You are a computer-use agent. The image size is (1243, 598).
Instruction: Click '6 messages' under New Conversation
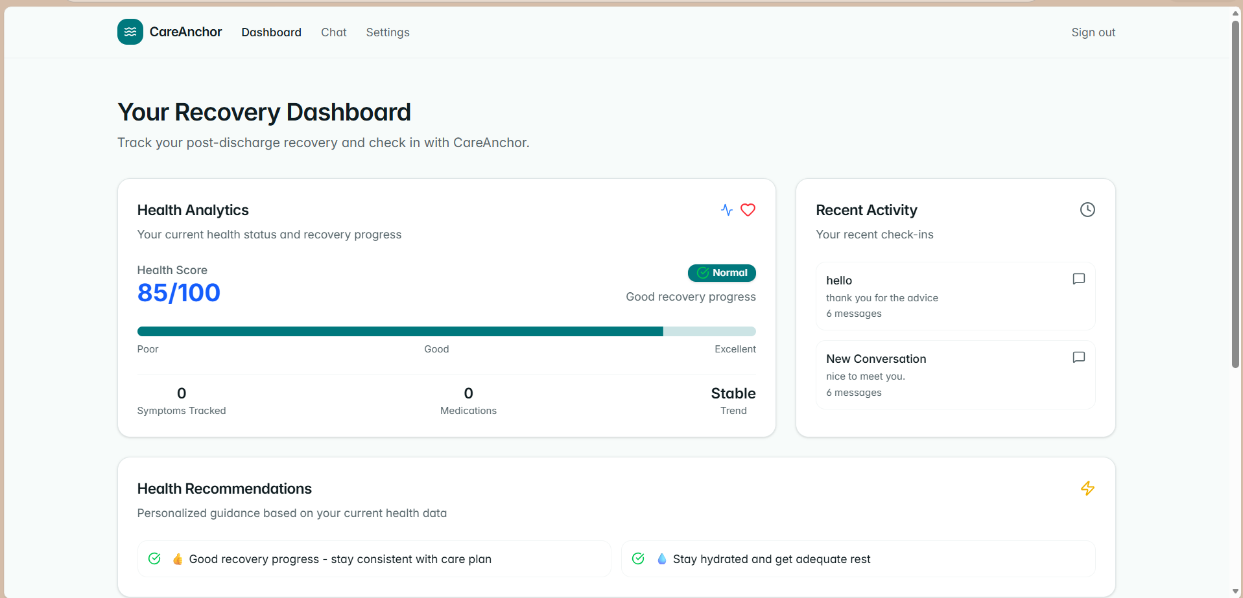click(x=854, y=393)
